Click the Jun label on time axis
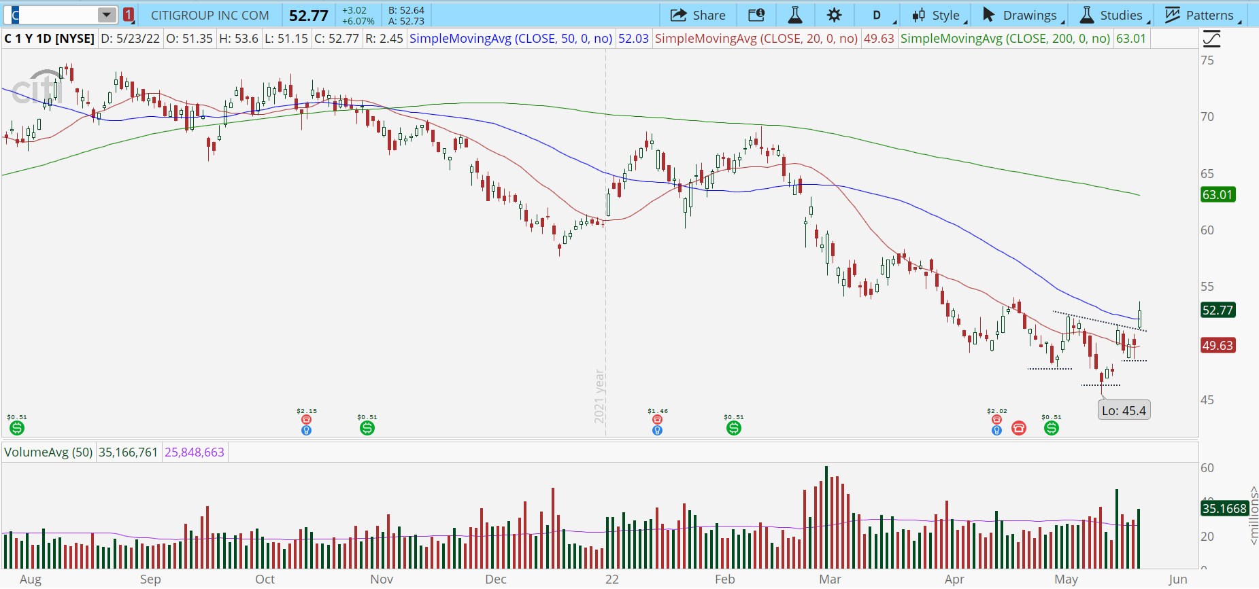Image resolution: width=1259 pixels, height=589 pixels. coord(1177,579)
